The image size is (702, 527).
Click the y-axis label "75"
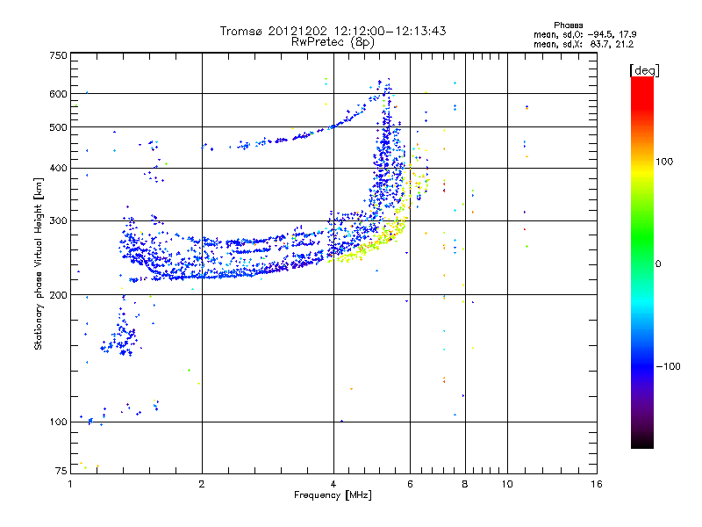point(61,471)
